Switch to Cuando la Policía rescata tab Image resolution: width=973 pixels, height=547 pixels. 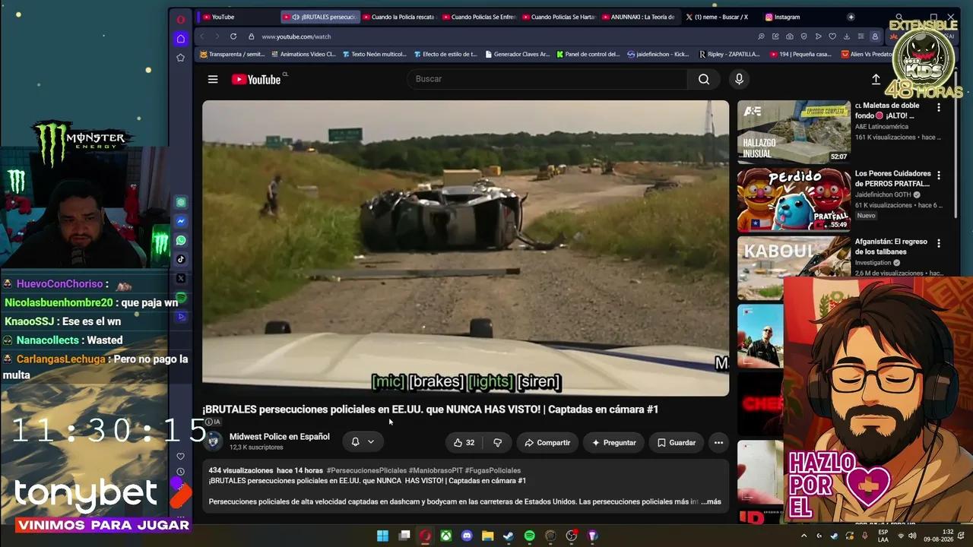[398, 17]
